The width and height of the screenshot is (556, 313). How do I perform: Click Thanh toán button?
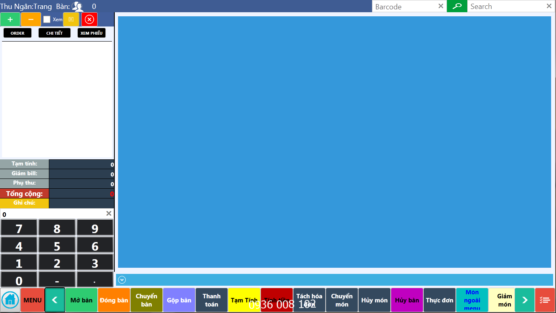pyautogui.click(x=212, y=300)
